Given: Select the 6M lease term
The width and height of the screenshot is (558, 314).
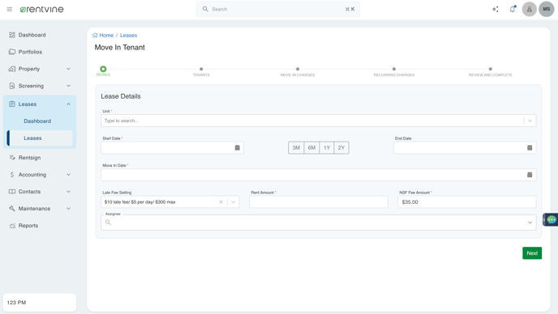Looking at the screenshot, I should coord(311,148).
